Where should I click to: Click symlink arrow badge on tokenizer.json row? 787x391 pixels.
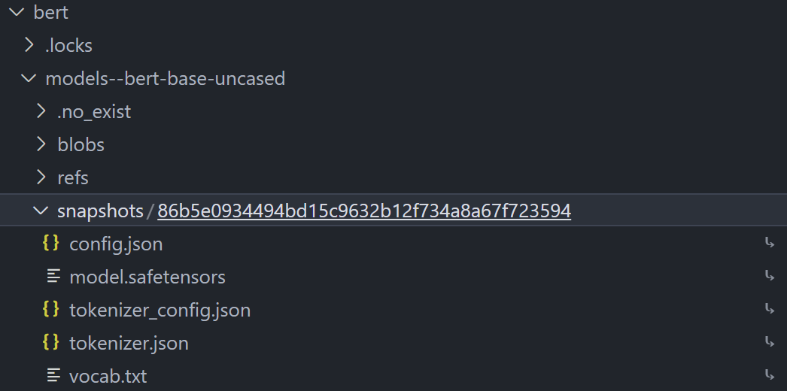click(x=770, y=342)
